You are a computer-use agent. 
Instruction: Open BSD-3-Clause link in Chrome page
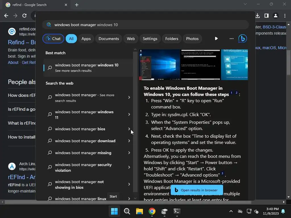[x=274, y=27]
